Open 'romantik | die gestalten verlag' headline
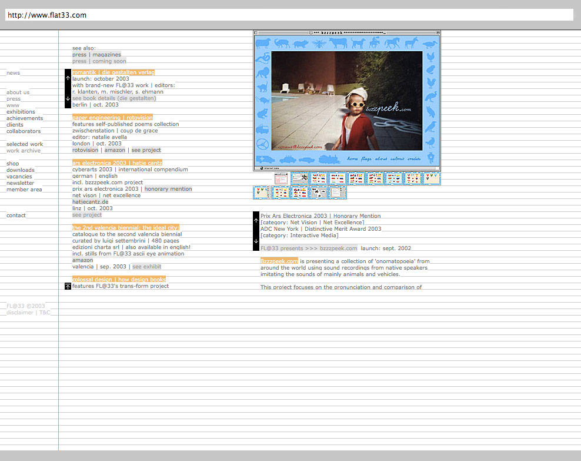Image resolution: width=581 pixels, height=461 pixels. tap(113, 72)
